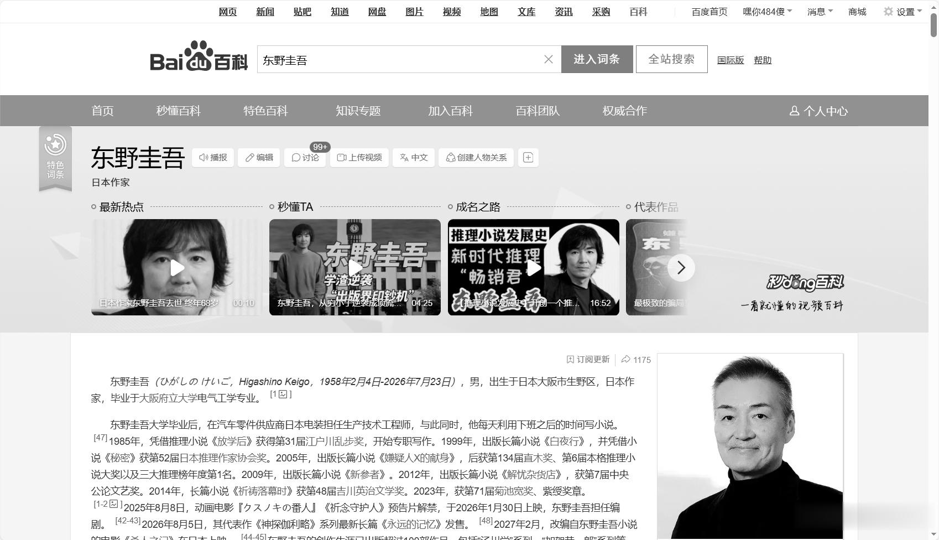
Task: Clear the search box with the X icon
Action: pyautogui.click(x=549, y=59)
